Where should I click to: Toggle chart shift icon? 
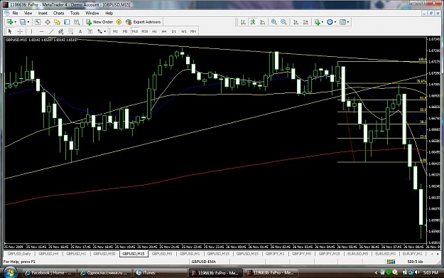click(x=305, y=22)
